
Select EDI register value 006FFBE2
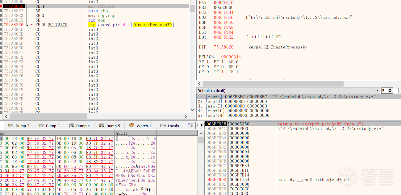pyautogui.click(x=224, y=37)
